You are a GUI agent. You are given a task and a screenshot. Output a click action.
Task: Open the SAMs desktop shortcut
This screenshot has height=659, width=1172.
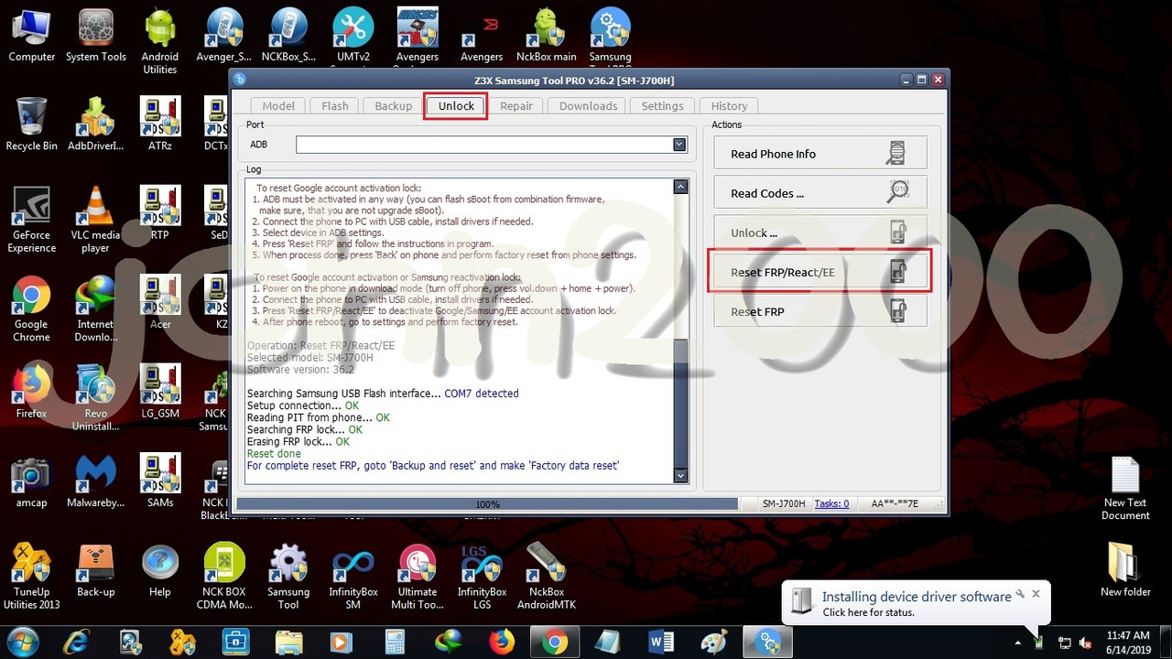(x=160, y=481)
